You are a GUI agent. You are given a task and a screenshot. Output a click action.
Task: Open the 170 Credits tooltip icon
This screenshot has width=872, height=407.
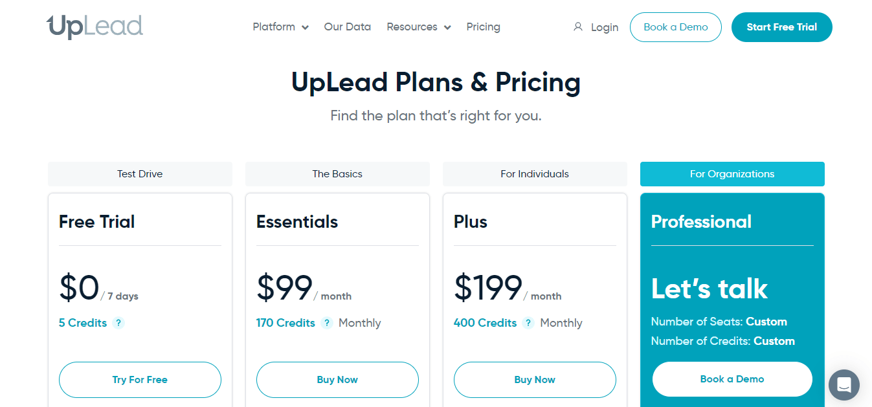(326, 323)
